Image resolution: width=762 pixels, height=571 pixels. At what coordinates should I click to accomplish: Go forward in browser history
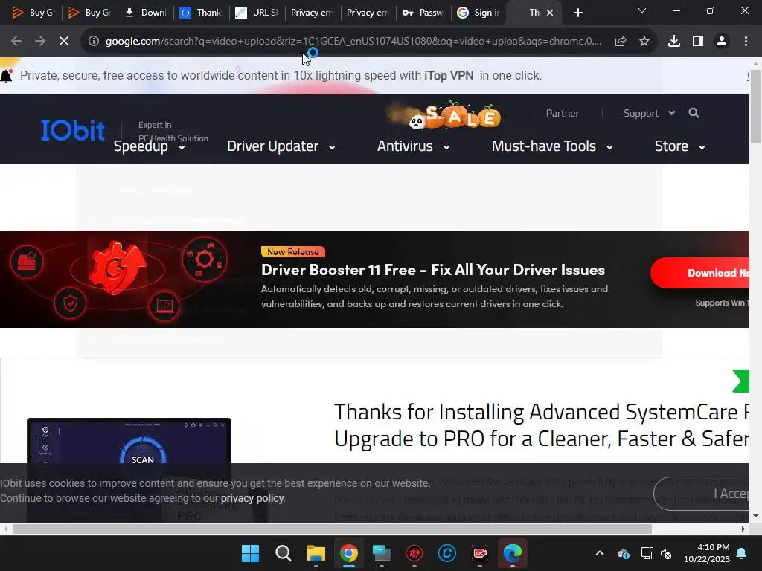[x=40, y=42]
